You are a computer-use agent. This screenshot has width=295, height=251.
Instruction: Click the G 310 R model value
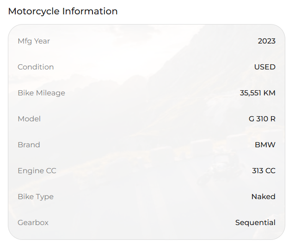click(262, 119)
